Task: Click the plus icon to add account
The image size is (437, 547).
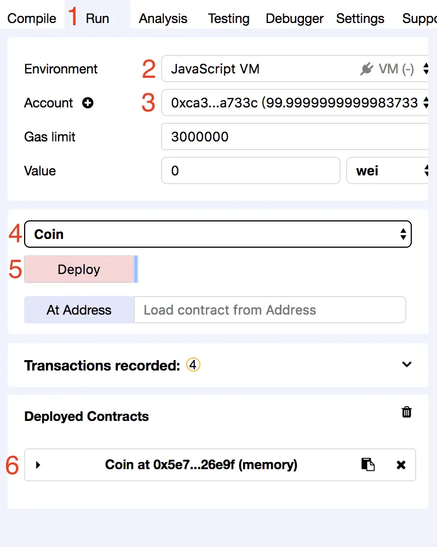Action: (x=88, y=103)
